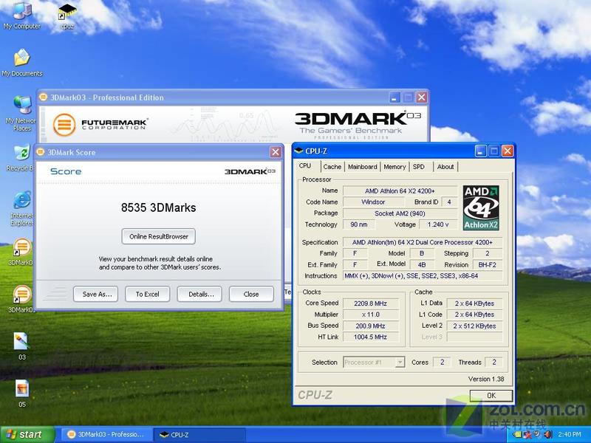The image size is (591, 443).
Task: Select the SPD tab in CPU-Z
Action: click(418, 167)
